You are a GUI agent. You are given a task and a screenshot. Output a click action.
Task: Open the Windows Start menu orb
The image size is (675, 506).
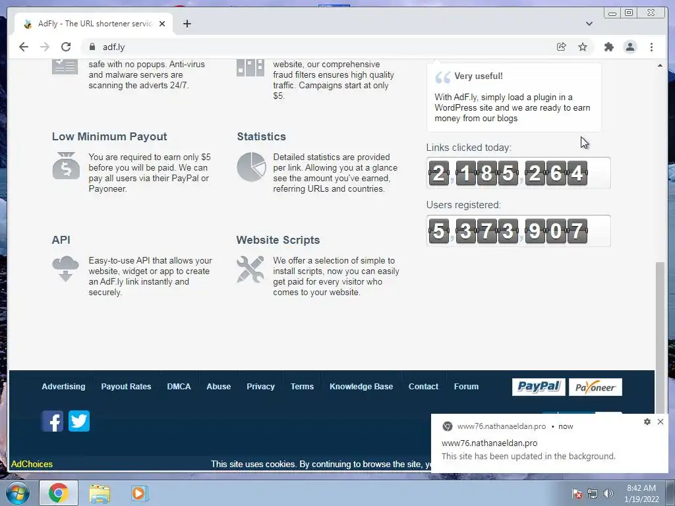coord(18,493)
